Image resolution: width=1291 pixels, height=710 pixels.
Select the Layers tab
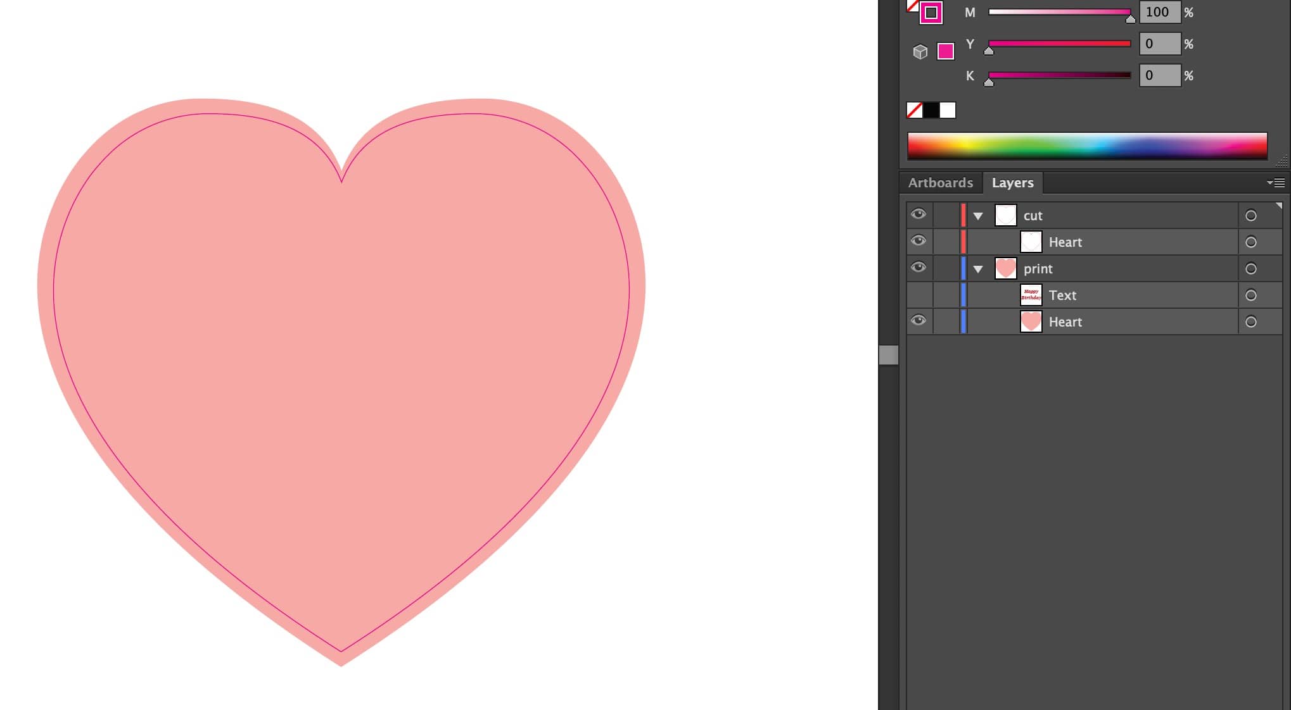coord(1012,183)
